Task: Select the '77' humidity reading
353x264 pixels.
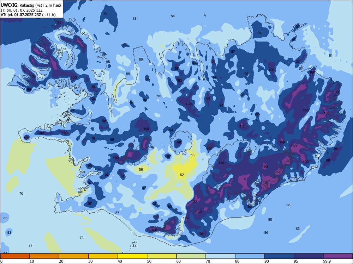Action: [30, 246]
